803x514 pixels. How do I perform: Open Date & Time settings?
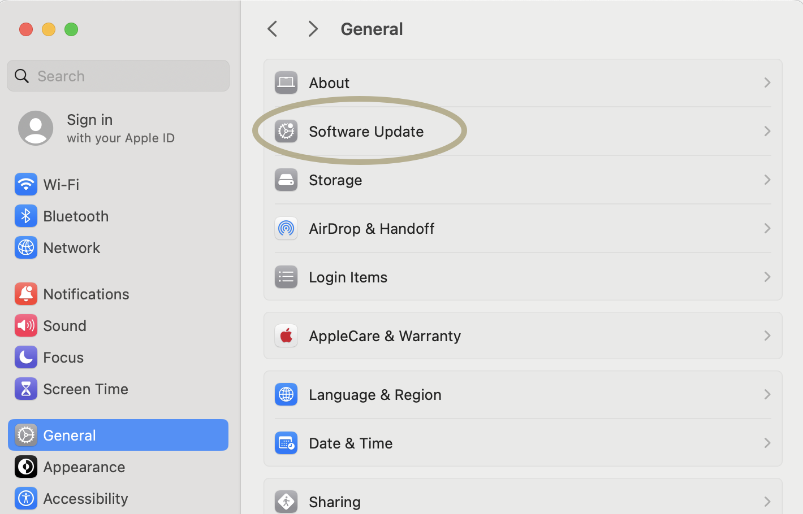[x=351, y=443]
